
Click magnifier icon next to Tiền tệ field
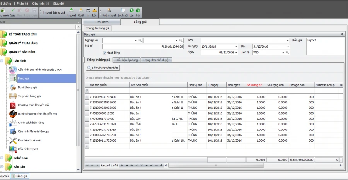pyautogui.click(x=287, y=52)
